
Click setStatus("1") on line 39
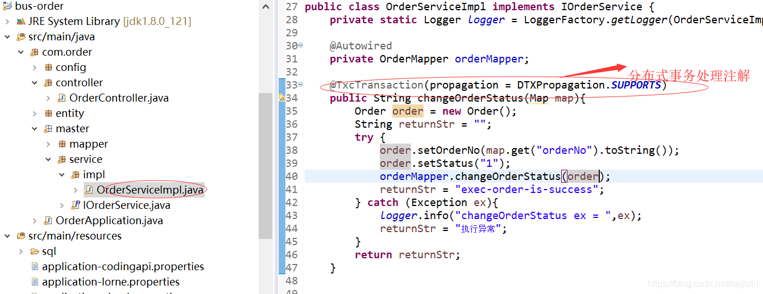461,163
